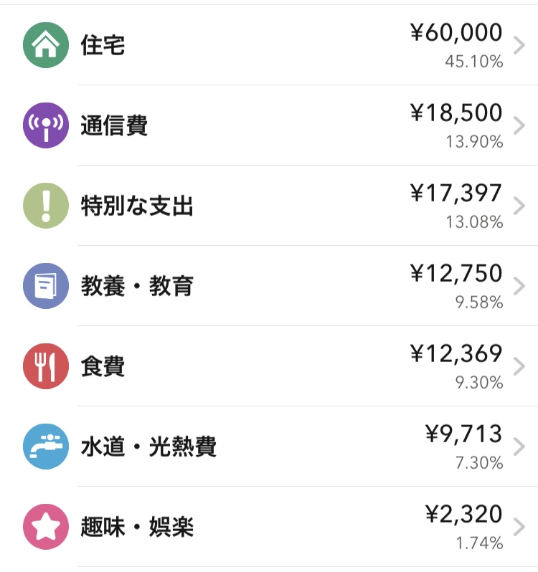Select the 通信費 category label
The width and height of the screenshot is (538, 572).
pyautogui.click(x=114, y=126)
